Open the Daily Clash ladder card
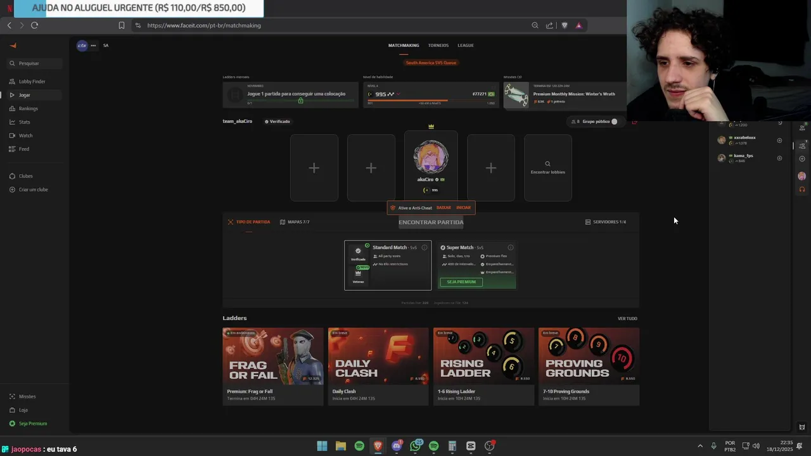Screen dimensions: 811x456 [x=378, y=366]
